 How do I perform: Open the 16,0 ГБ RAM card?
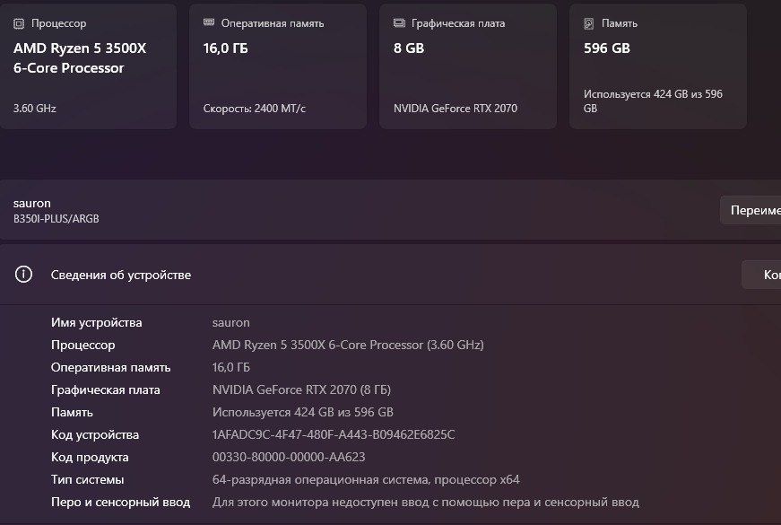pyautogui.click(x=278, y=66)
